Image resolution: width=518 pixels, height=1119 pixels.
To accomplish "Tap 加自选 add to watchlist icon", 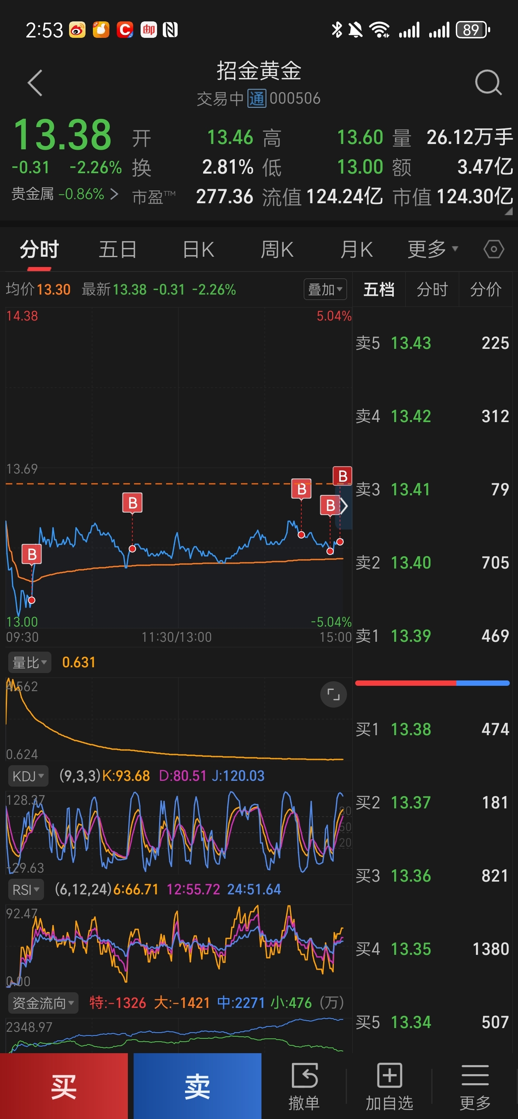I will click(x=389, y=1087).
